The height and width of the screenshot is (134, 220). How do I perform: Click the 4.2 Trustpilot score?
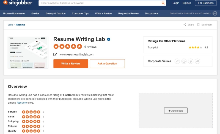tap(206, 48)
